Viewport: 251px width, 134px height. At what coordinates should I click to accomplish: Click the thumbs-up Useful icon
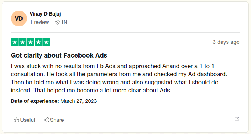[x=16, y=120]
